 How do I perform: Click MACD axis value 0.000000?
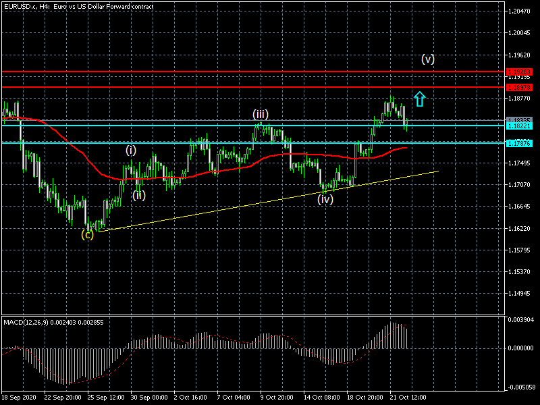[521, 348]
